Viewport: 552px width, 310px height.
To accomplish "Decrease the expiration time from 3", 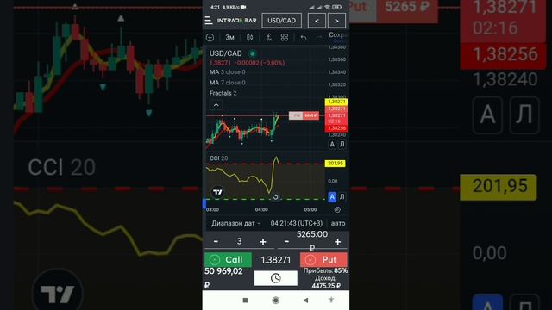I will 216,241.
